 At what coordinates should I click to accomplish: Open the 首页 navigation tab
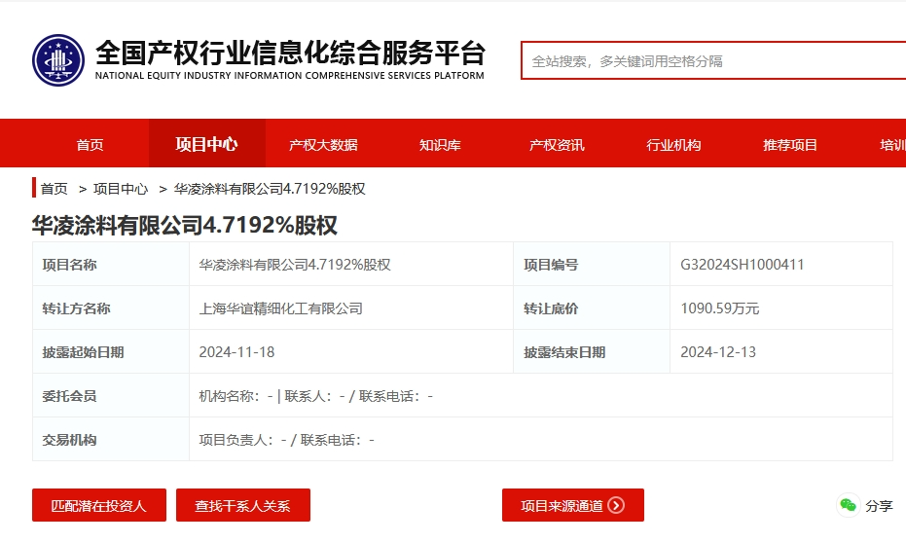click(91, 144)
